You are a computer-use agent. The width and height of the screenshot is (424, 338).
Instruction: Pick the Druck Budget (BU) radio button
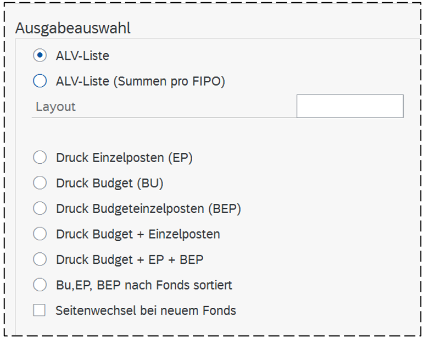tap(40, 183)
